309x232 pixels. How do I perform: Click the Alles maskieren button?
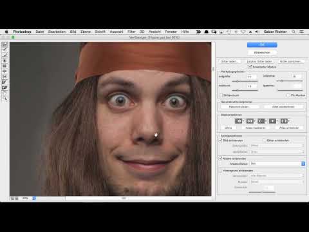click(x=256, y=128)
